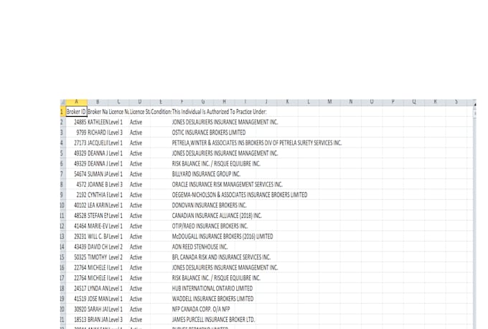This screenshot has height=329, width=488.
Task: Click the NFP CANADA CORP. O/A NFP cell
Action: pos(201,310)
